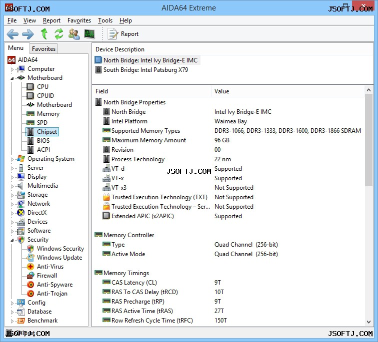Click the DirectX yellow X icon
Image resolution: width=378 pixels, height=342 pixels.
[21, 213]
